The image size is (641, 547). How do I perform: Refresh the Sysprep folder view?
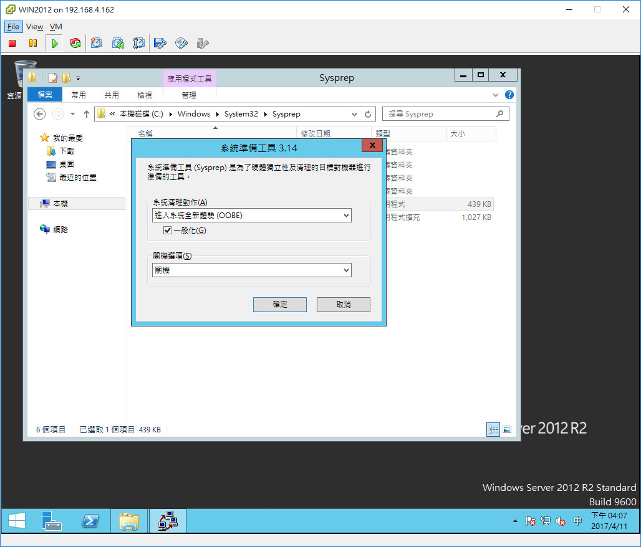pyautogui.click(x=368, y=115)
